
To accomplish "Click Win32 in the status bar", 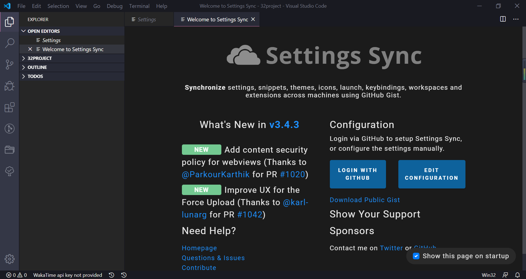I will (489, 275).
